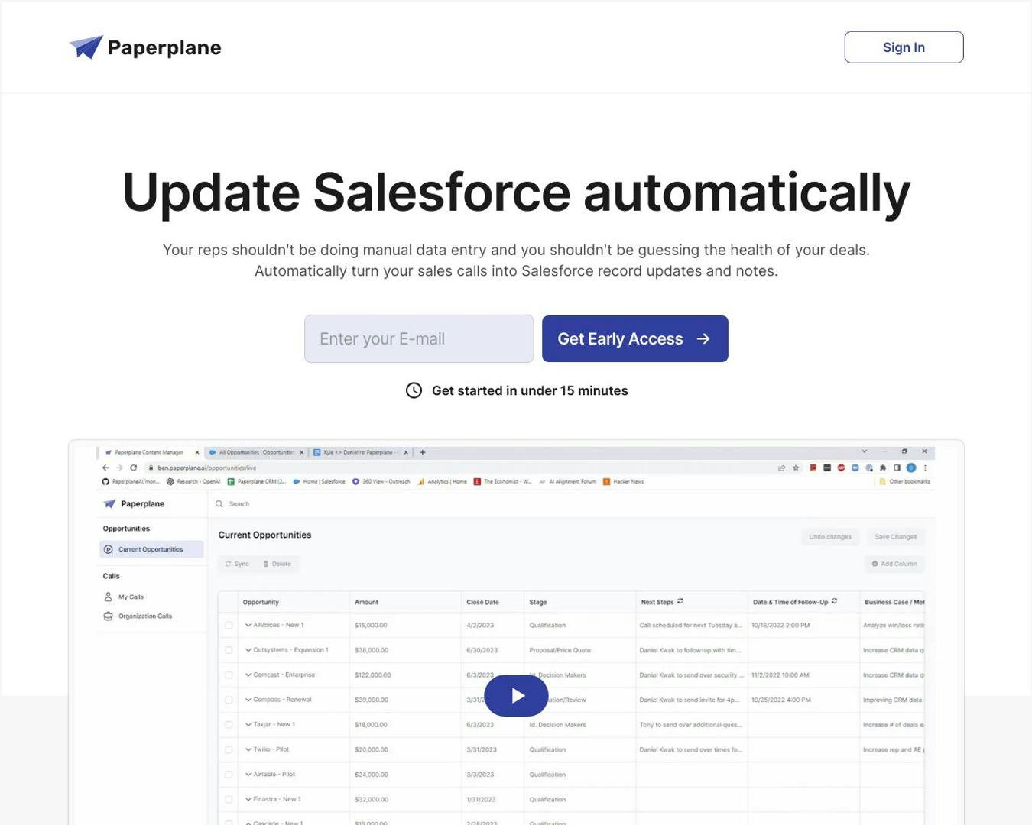Click the refresh icon beside Date & Time of Follow-Up
Screen dimensions: 1032x825
tap(834, 601)
